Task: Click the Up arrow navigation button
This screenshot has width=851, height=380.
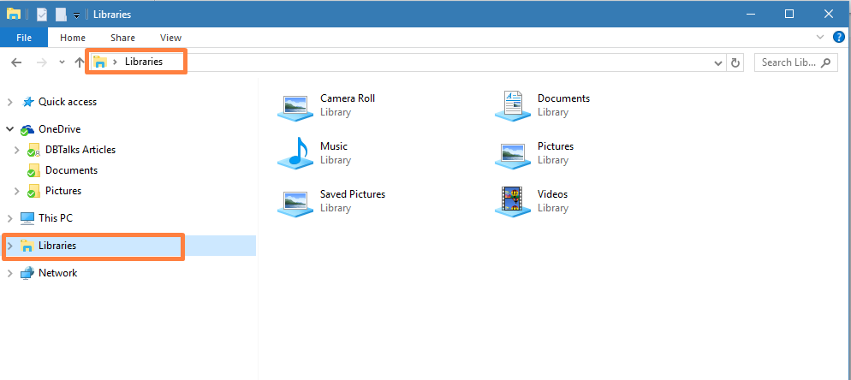Action: (x=80, y=62)
